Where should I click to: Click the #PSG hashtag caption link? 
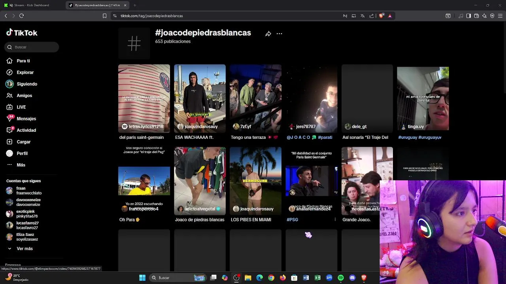pos(292,220)
